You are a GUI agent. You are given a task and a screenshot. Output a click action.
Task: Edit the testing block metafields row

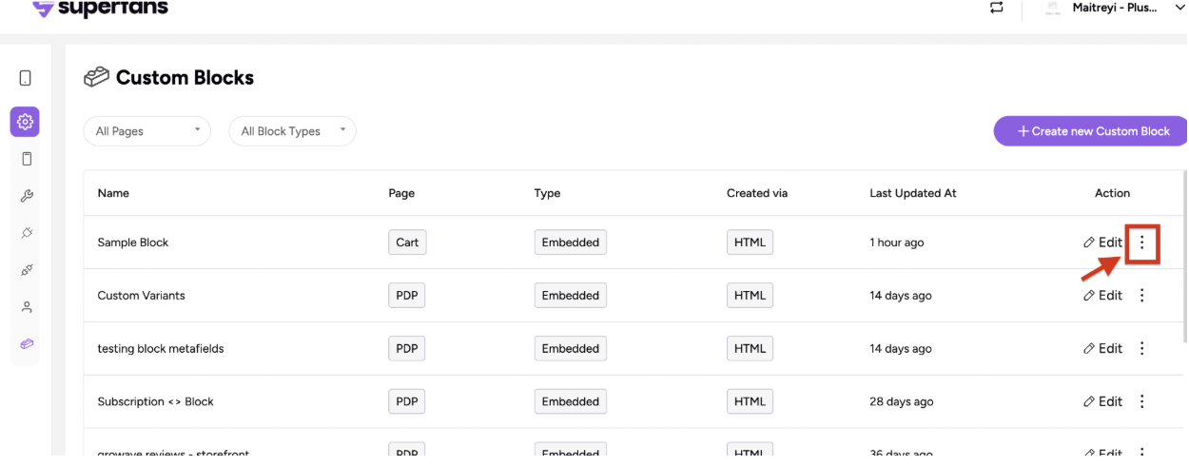1103,349
